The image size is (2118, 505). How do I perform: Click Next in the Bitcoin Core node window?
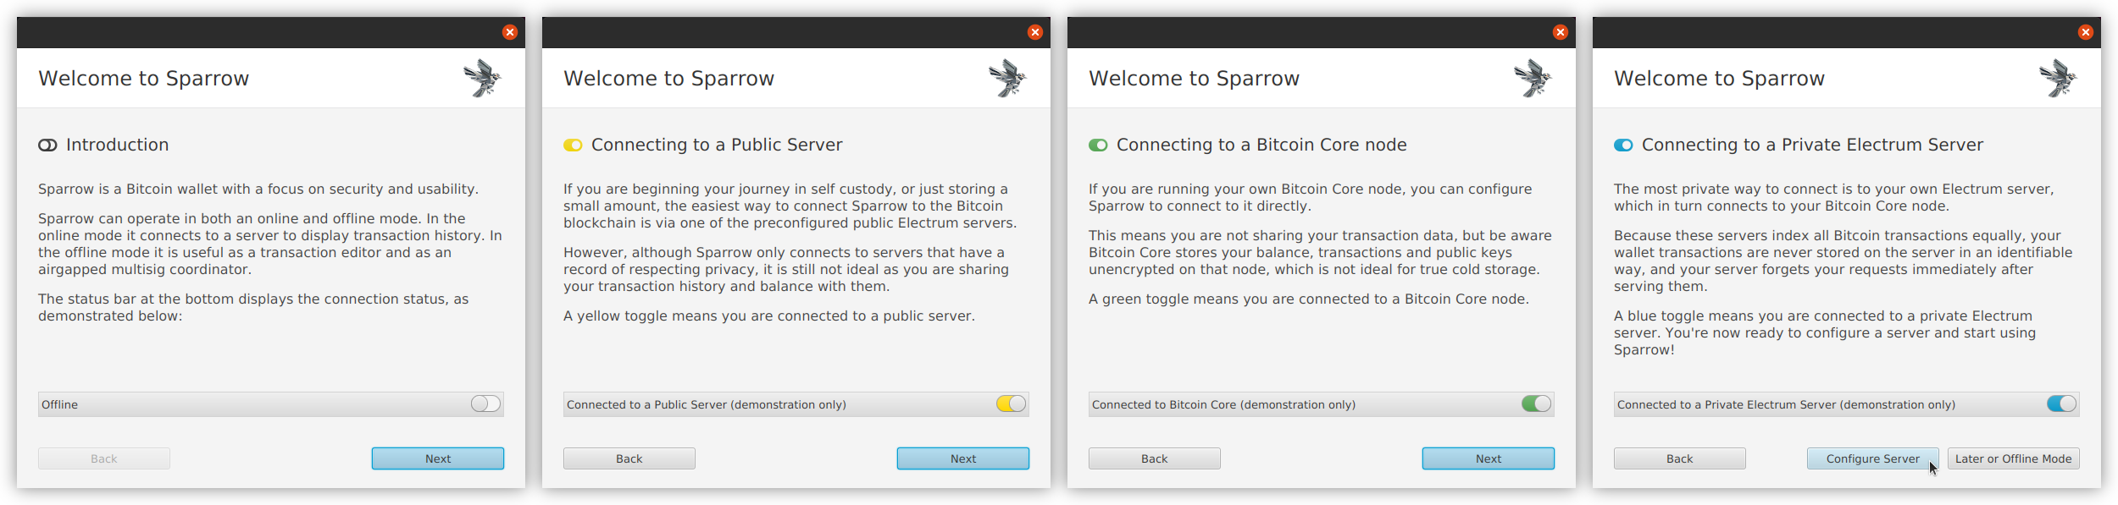pyautogui.click(x=1489, y=458)
